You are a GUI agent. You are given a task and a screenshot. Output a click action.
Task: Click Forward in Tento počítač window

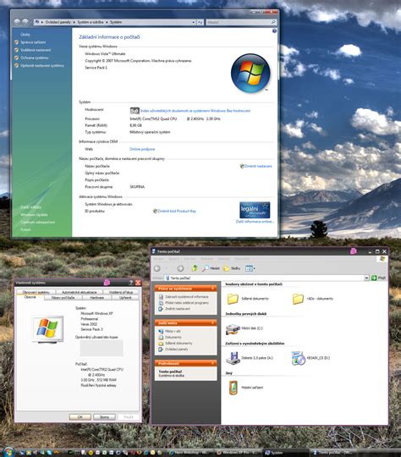180,268
